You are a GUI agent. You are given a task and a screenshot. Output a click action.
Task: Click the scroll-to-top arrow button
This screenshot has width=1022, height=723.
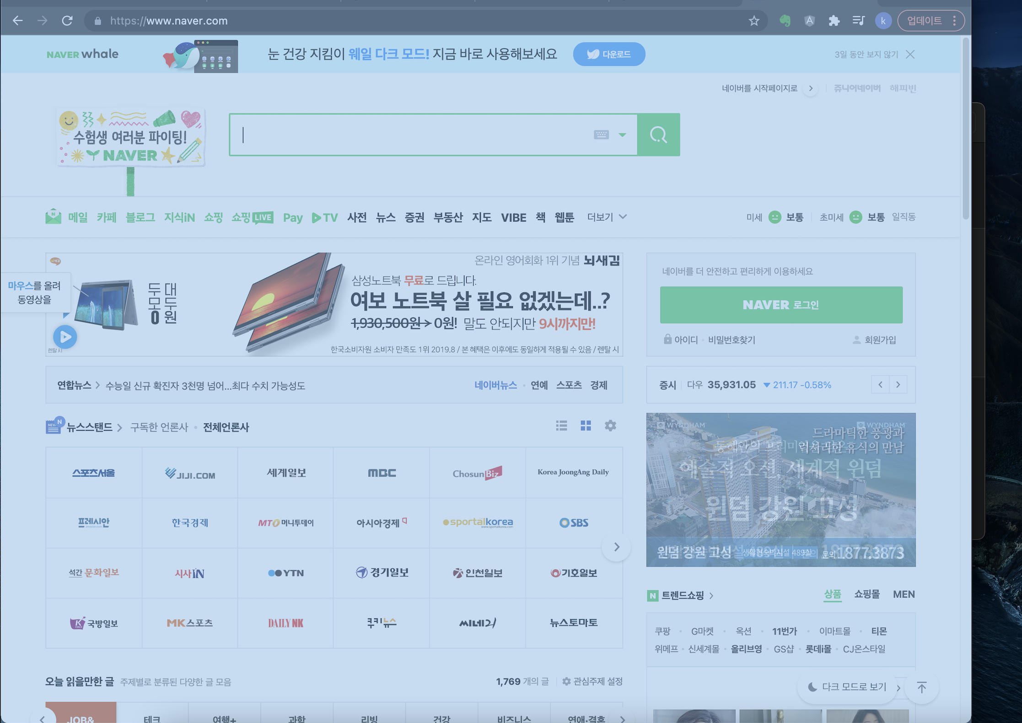pos(921,687)
